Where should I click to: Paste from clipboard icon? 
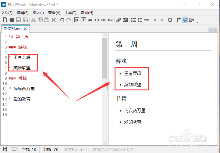tap(47, 20)
